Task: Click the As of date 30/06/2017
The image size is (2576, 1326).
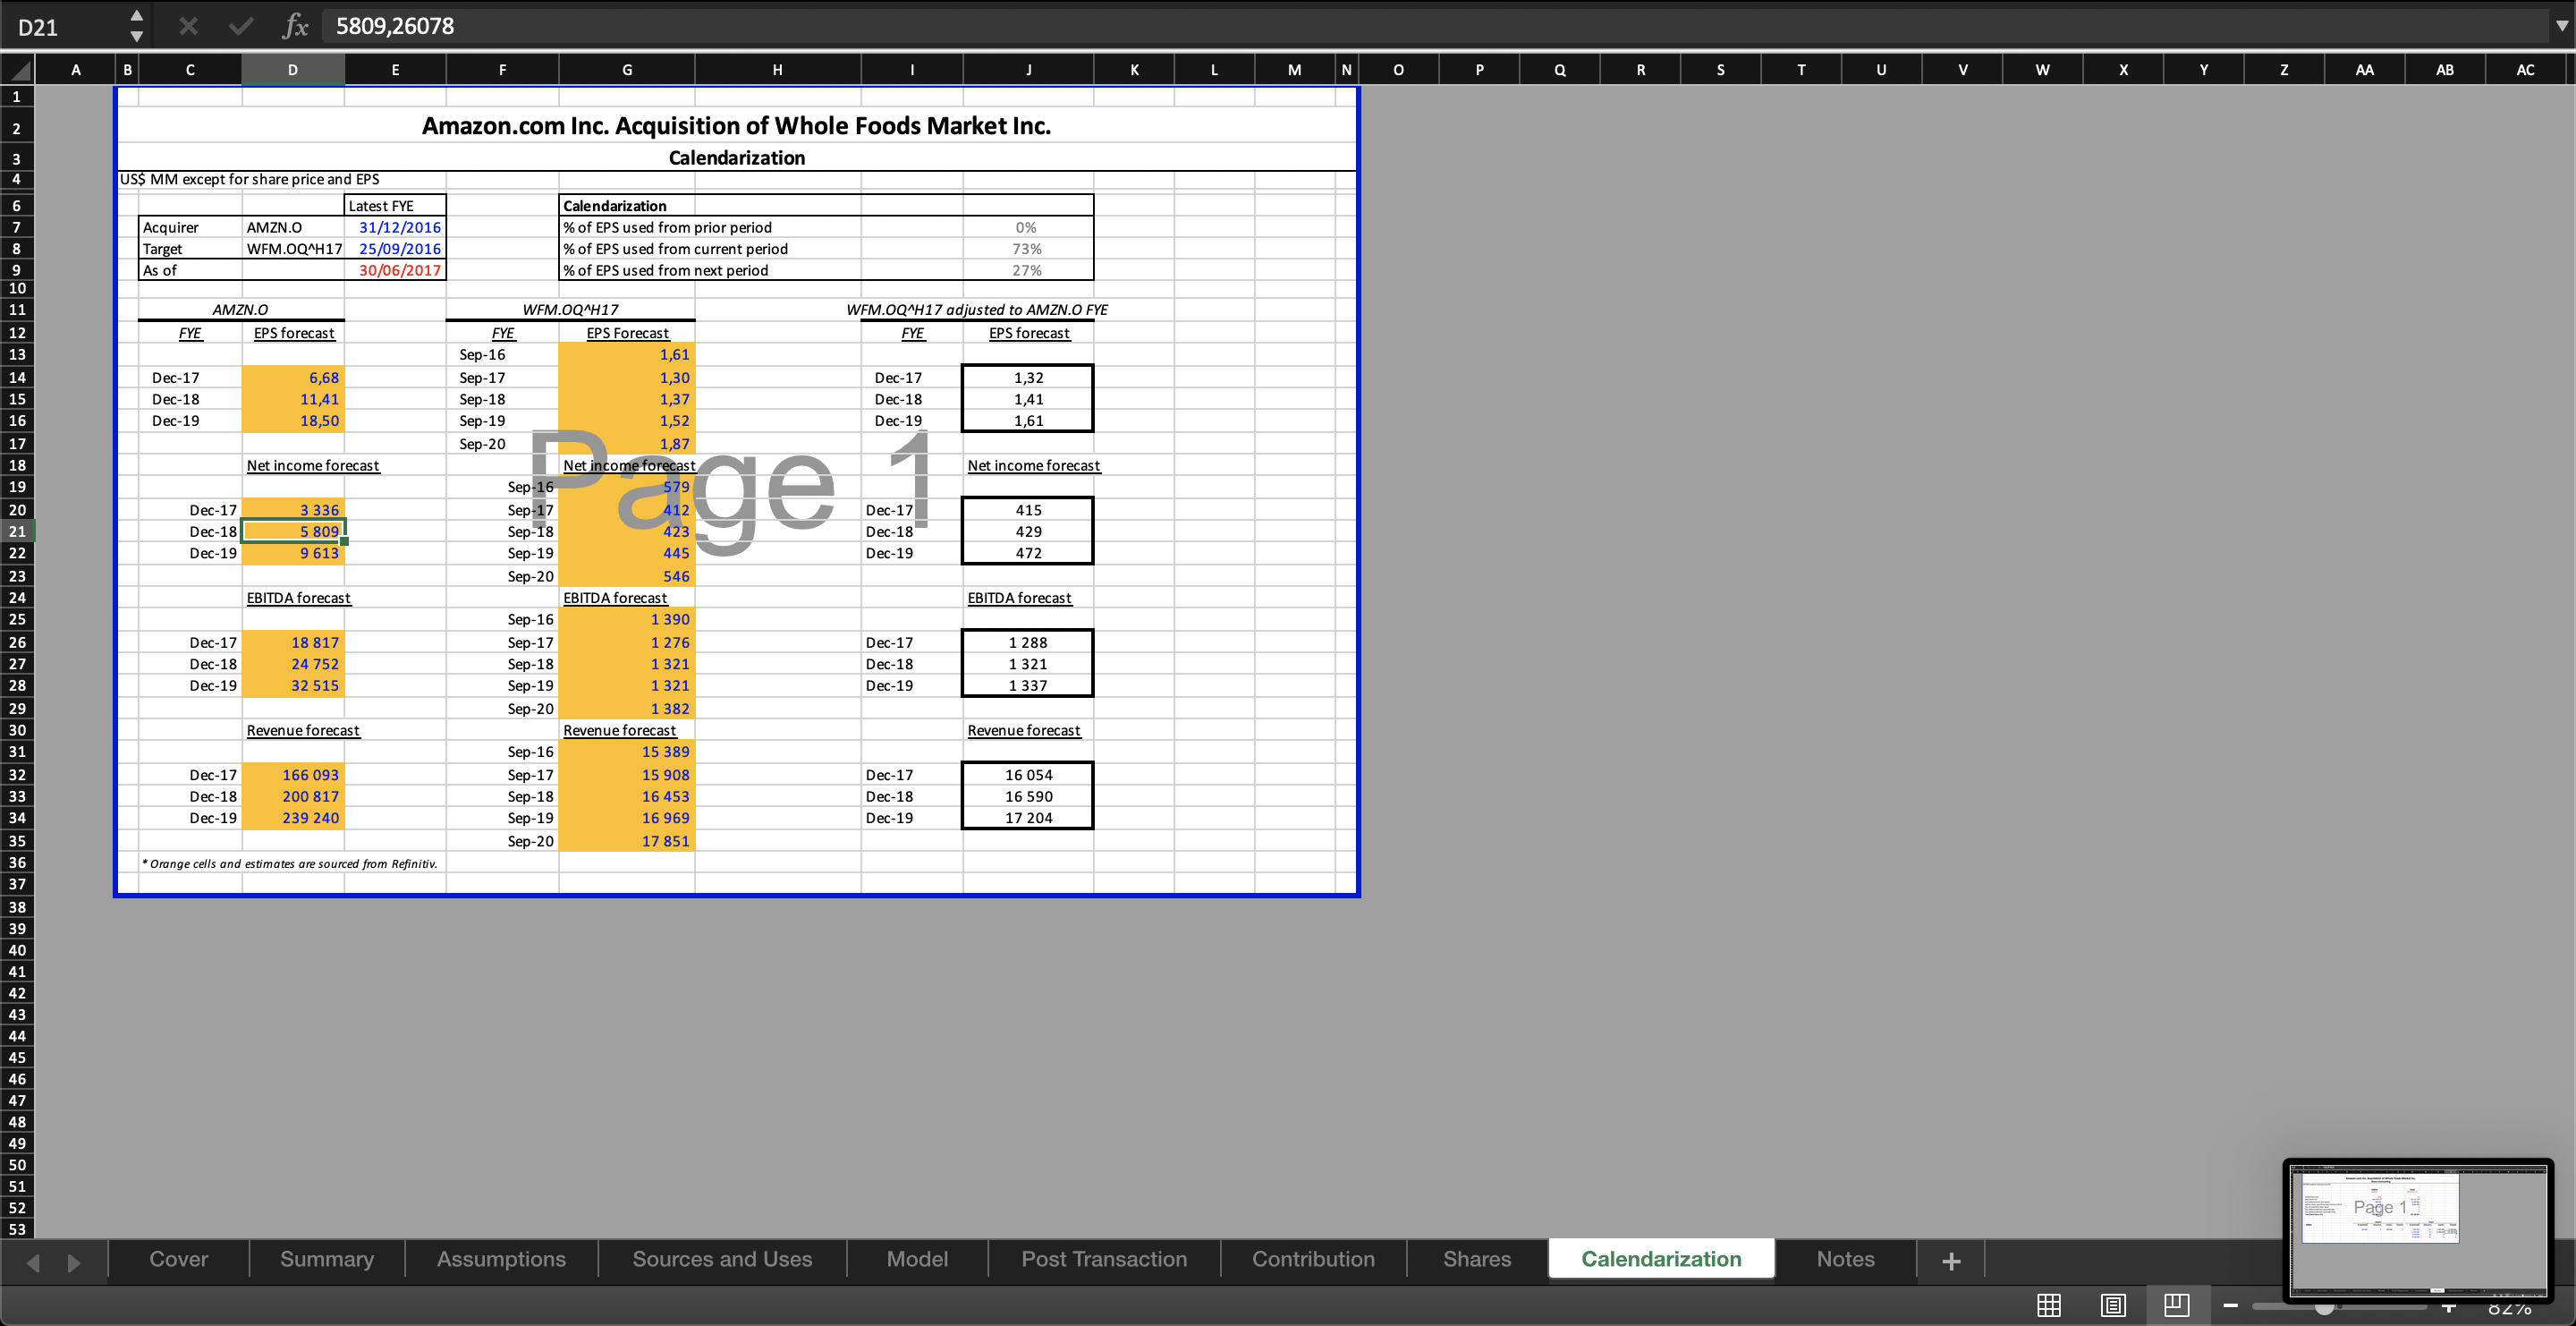Action: pos(396,270)
